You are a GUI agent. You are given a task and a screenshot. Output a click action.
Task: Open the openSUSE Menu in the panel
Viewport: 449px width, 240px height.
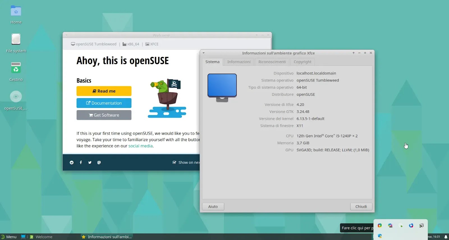(x=9, y=237)
